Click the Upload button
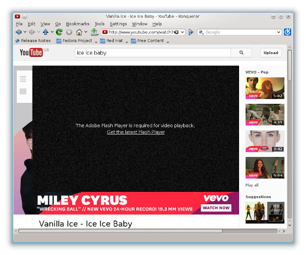Image resolution: width=306 pixels, height=255 pixels. click(271, 53)
